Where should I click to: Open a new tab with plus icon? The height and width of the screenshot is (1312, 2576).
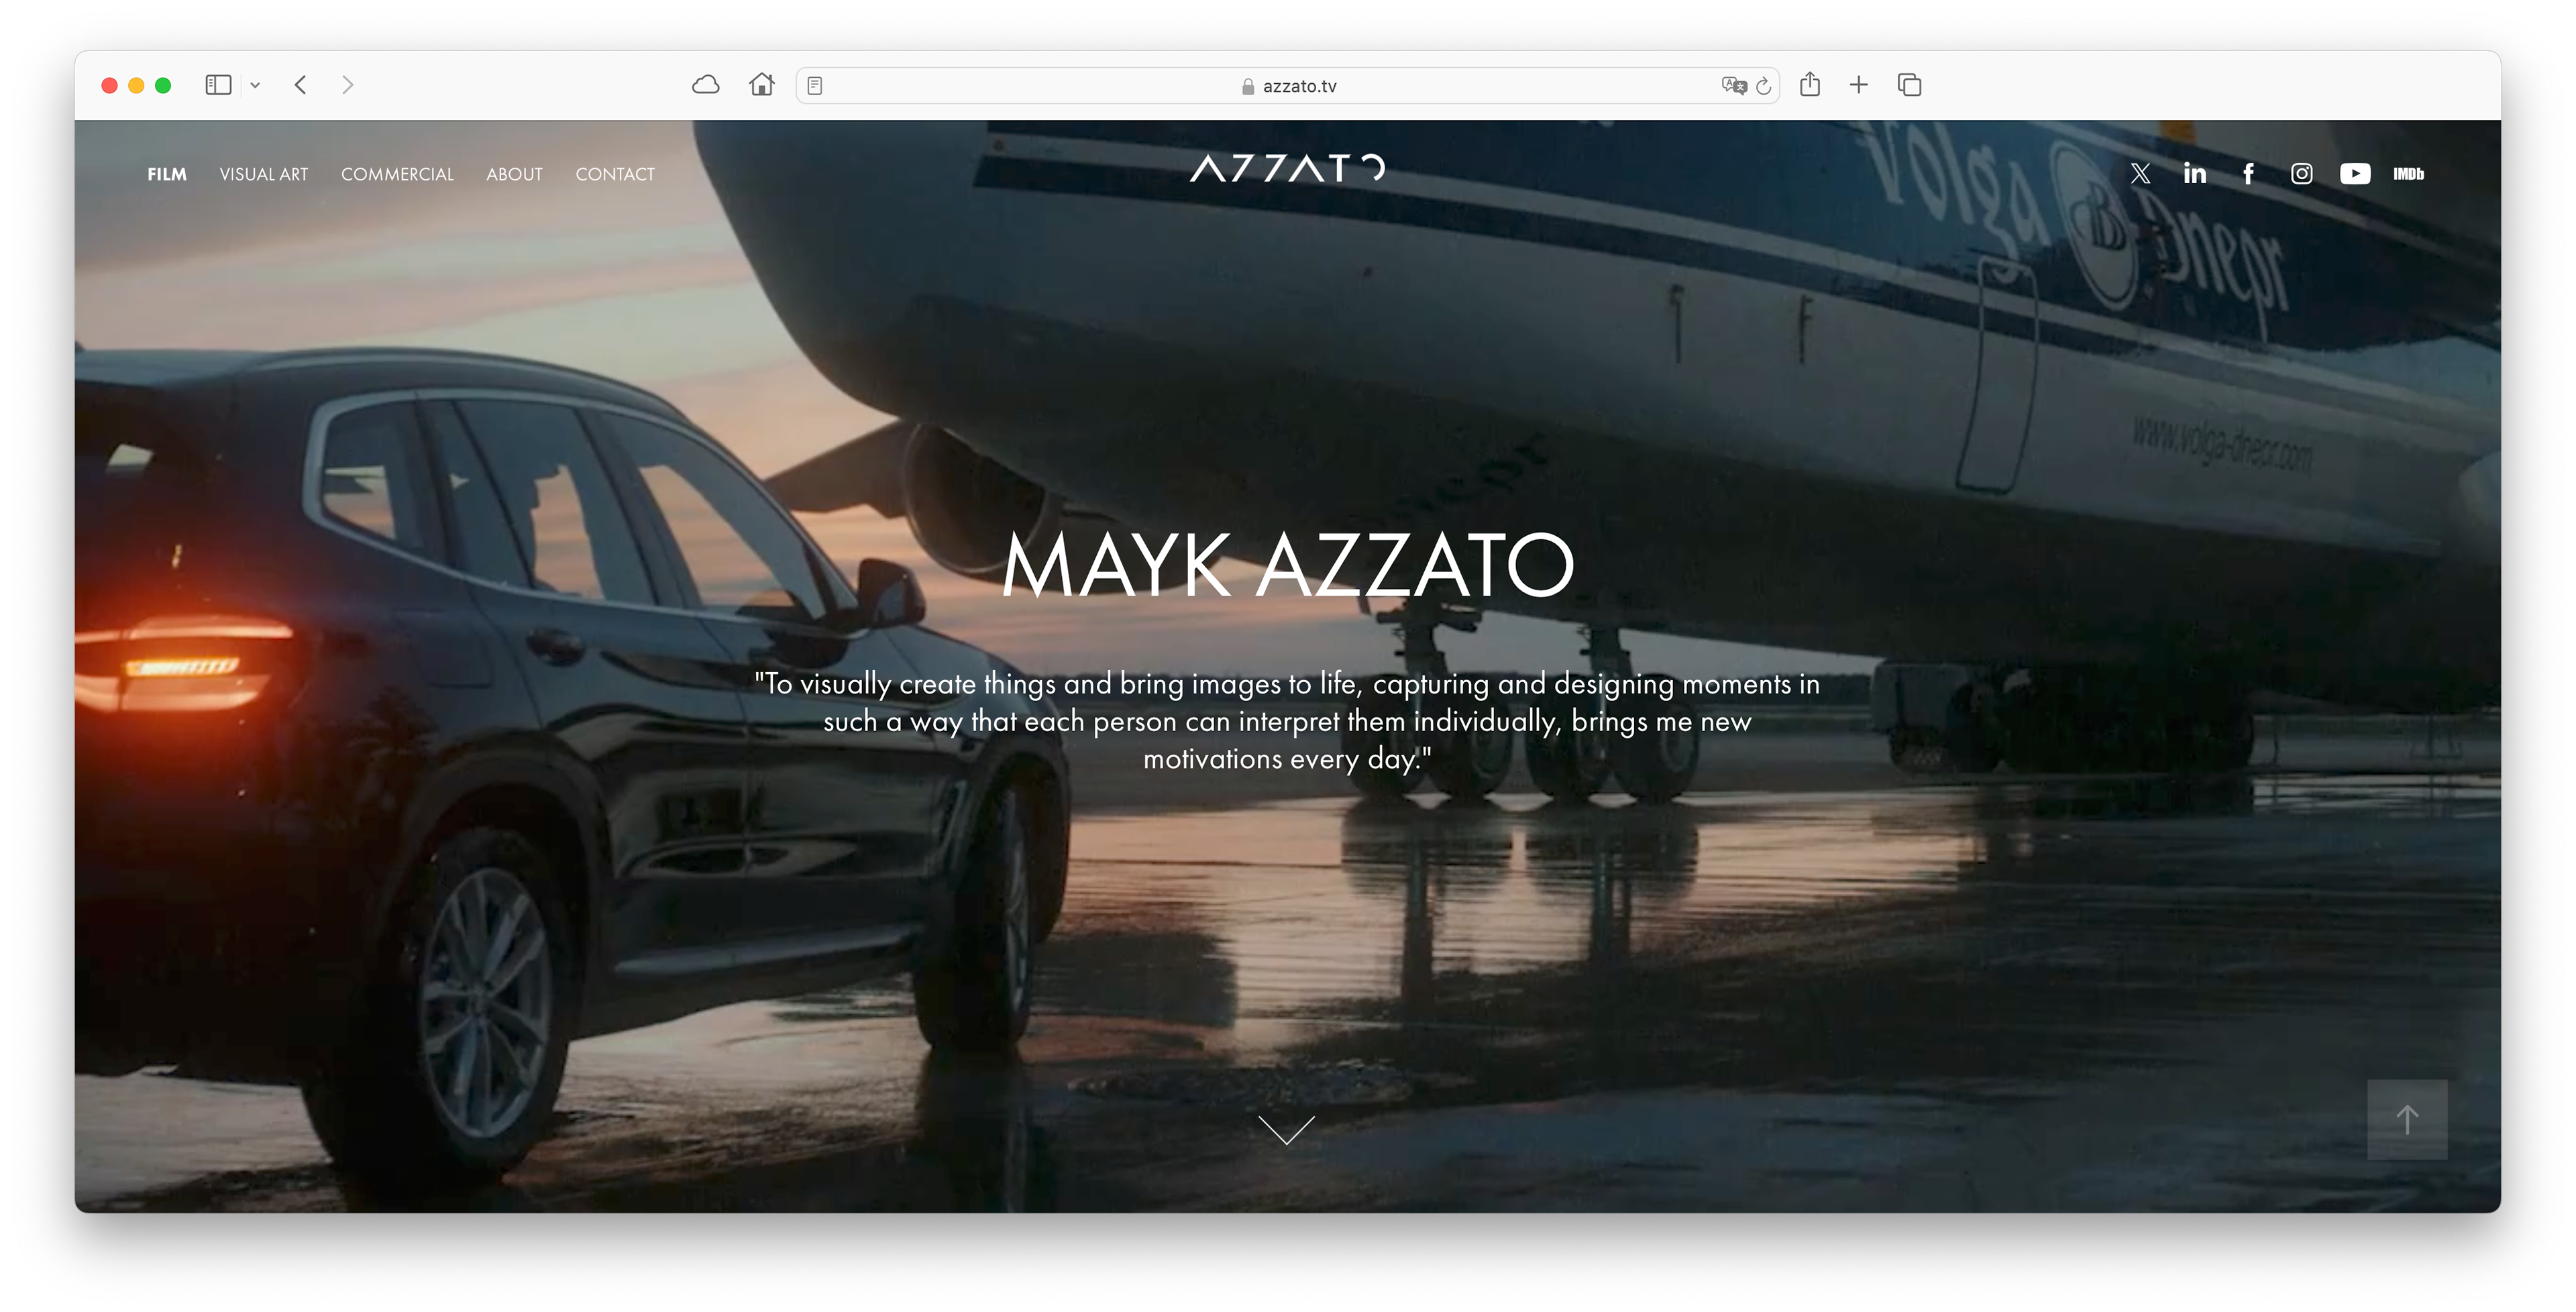(1858, 85)
